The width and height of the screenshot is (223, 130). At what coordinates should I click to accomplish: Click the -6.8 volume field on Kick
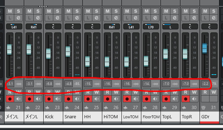click(x=49, y=84)
